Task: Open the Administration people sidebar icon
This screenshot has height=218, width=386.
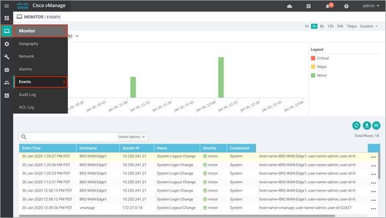Action: (7, 83)
